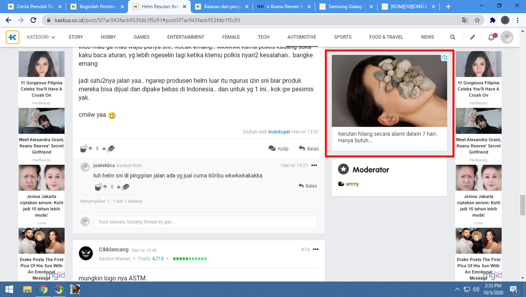Screen dimensions: 526x297
Task: Open the Windows Start menu
Action: [x=9, y=289]
